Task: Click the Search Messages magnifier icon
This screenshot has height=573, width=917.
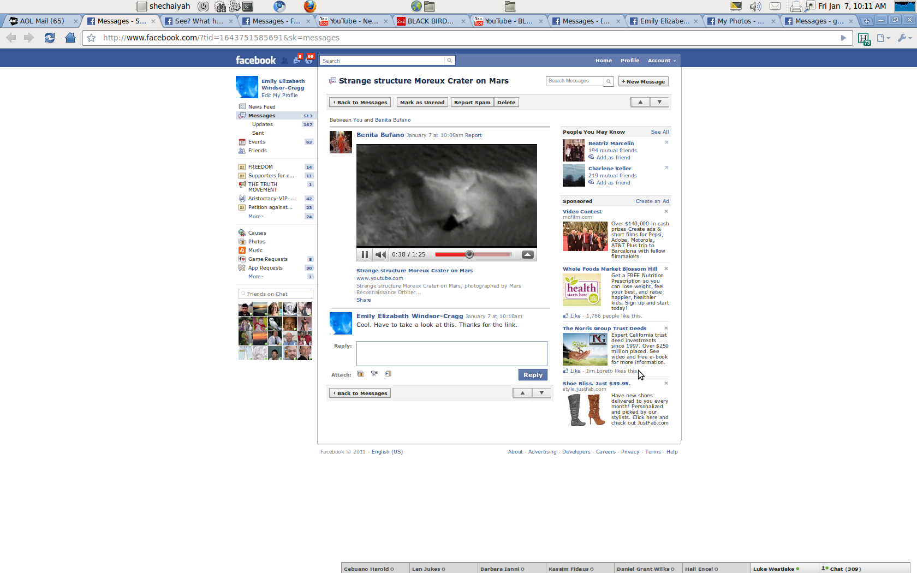Action: click(609, 81)
